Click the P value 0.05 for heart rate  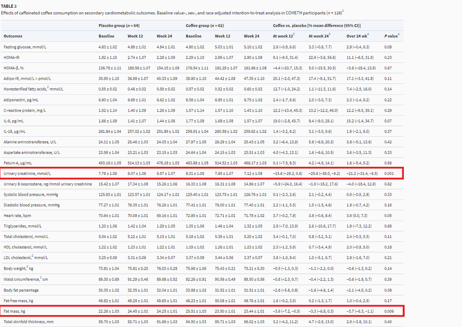click(388, 216)
